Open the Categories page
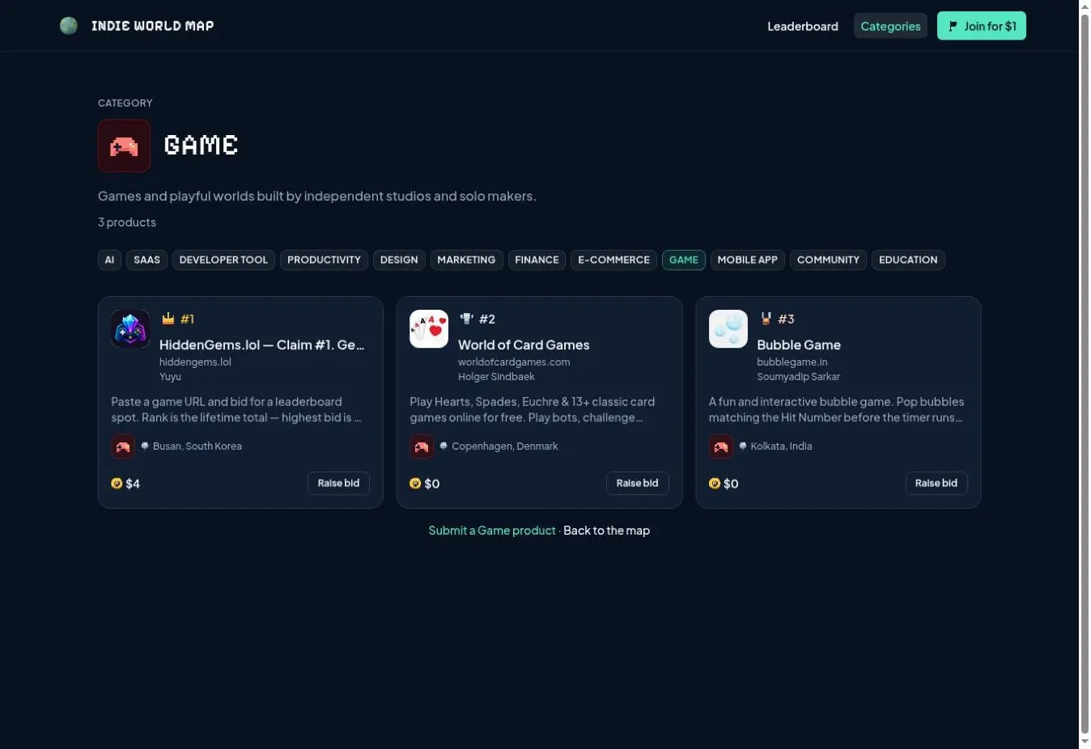Image resolution: width=1091 pixels, height=749 pixels. pos(890,26)
